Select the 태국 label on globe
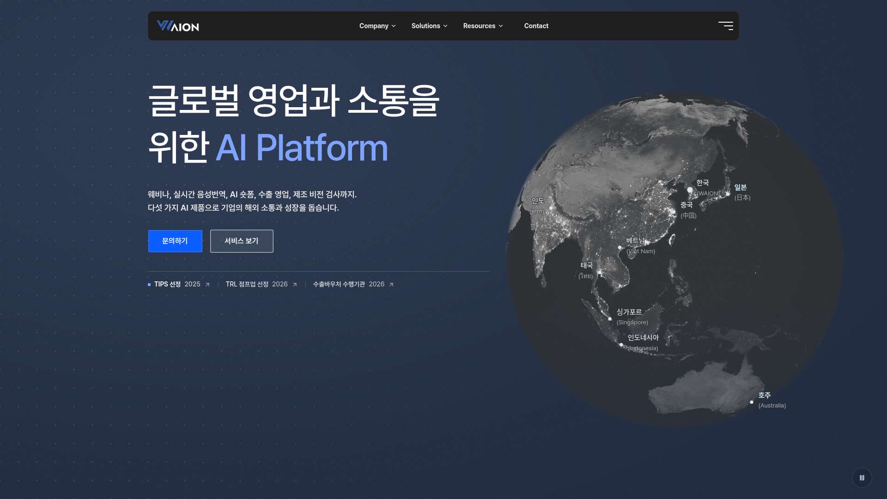The height and width of the screenshot is (499, 887). coord(586,270)
